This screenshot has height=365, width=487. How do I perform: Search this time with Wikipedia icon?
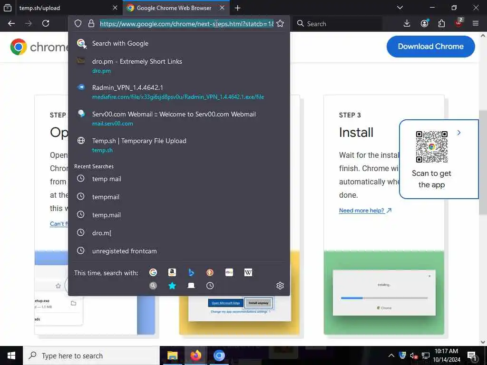(248, 272)
